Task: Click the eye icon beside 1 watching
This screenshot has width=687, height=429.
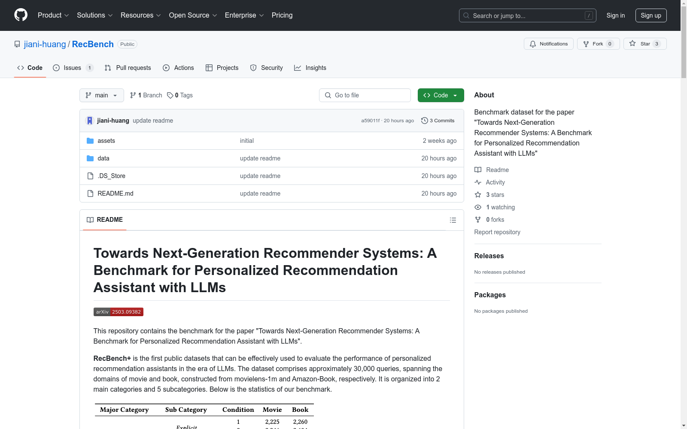Action: click(x=478, y=207)
